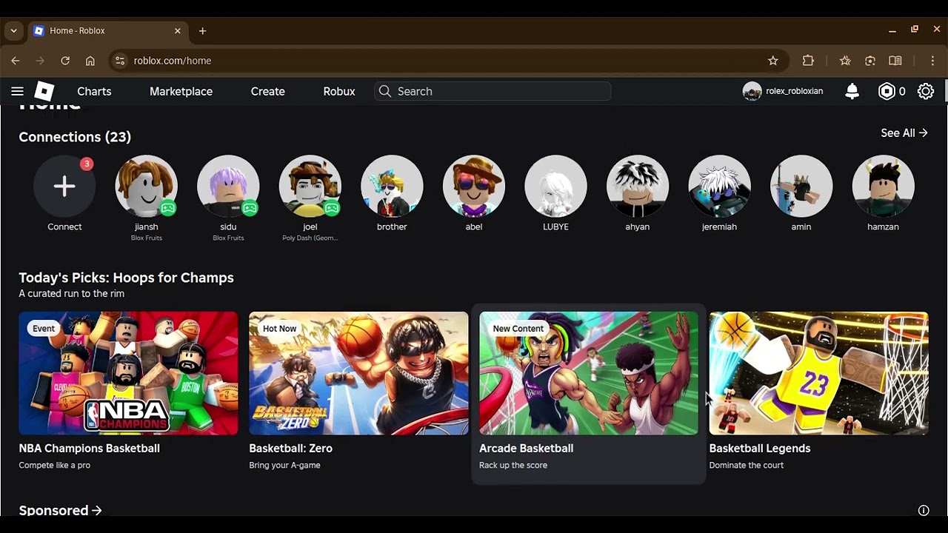This screenshot has height=533, width=948.
Task: Click the Basketball: Zero thumbnail
Action: tap(358, 373)
